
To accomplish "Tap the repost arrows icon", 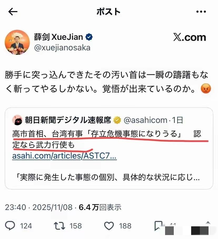I will coord(59,226).
